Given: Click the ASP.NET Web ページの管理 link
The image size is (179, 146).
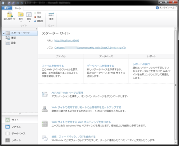Looking at the screenshot, I should click(x=67, y=93).
